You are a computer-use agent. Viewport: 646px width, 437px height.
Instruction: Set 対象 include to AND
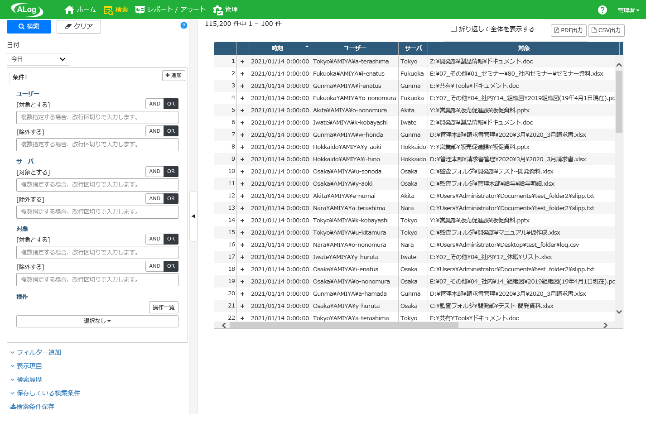[x=154, y=239]
